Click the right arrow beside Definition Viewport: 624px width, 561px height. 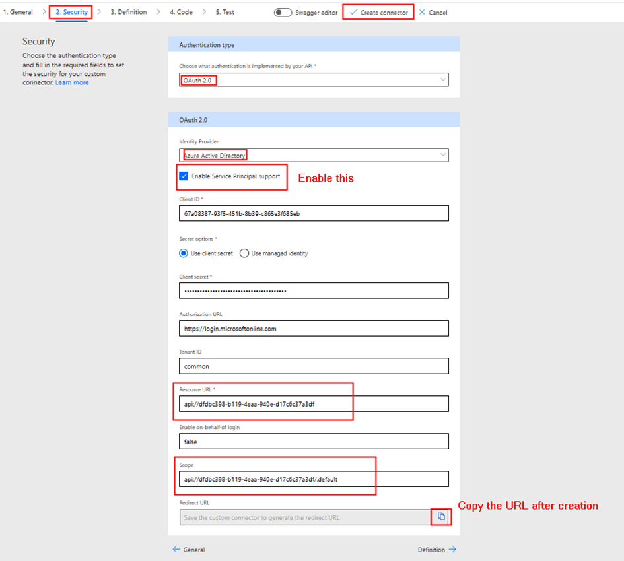coord(452,550)
